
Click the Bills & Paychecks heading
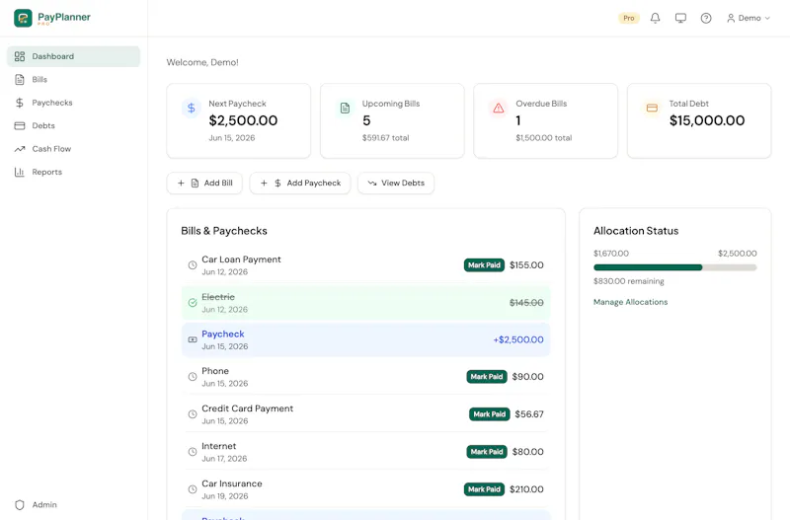224,231
